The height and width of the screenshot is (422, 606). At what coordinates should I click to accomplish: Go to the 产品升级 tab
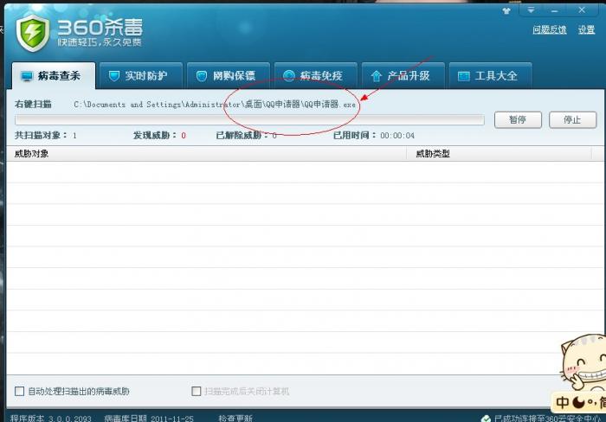tap(403, 76)
